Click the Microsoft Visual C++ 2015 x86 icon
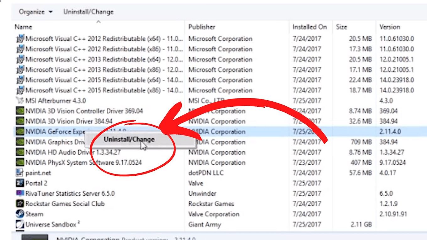 click(x=20, y=90)
